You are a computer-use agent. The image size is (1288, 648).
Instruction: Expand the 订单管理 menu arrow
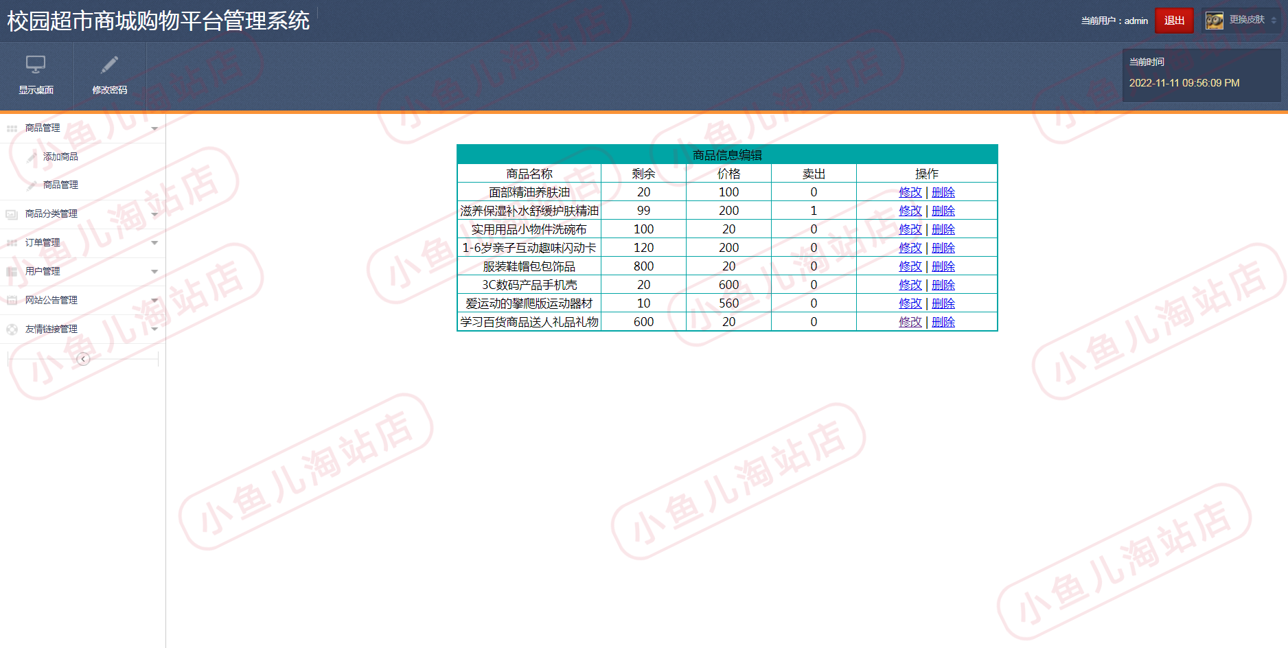click(x=154, y=243)
